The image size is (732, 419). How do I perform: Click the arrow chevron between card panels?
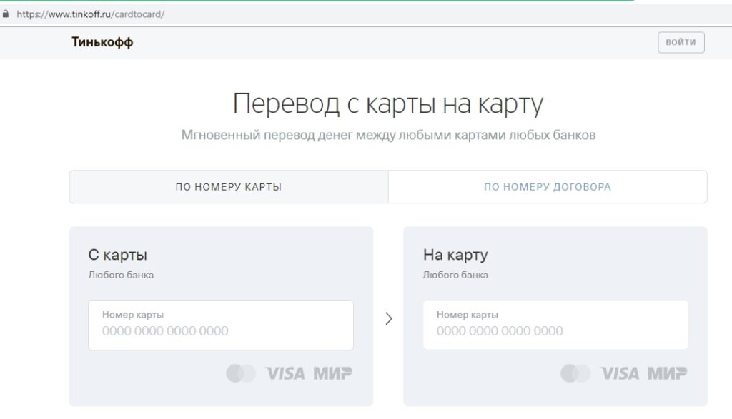point(388,318)
